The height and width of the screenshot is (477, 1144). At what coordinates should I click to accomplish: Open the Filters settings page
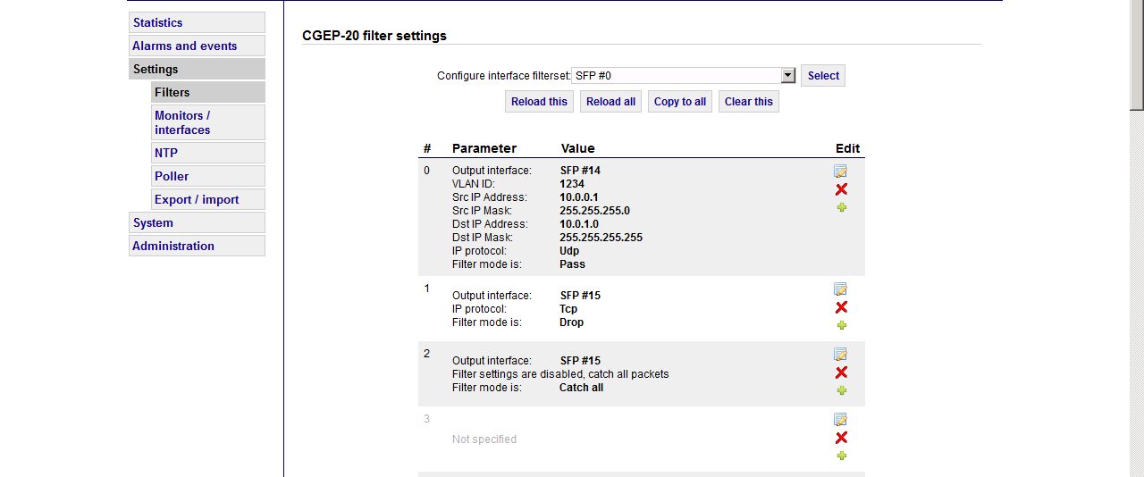pyautogui.click(x=208, y=92)
